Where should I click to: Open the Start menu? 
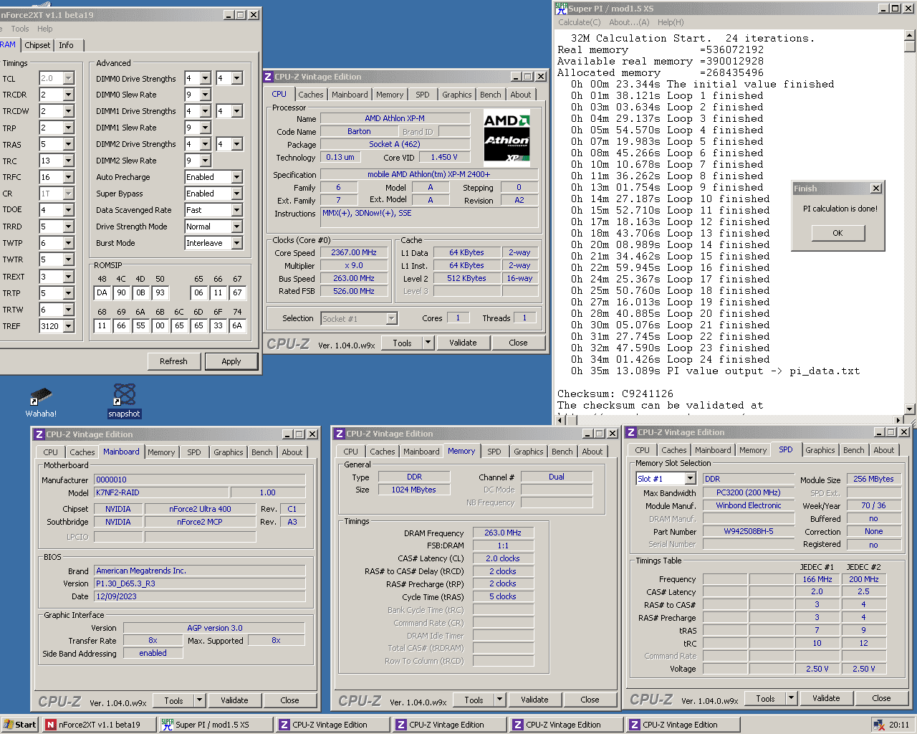[20, 725]
